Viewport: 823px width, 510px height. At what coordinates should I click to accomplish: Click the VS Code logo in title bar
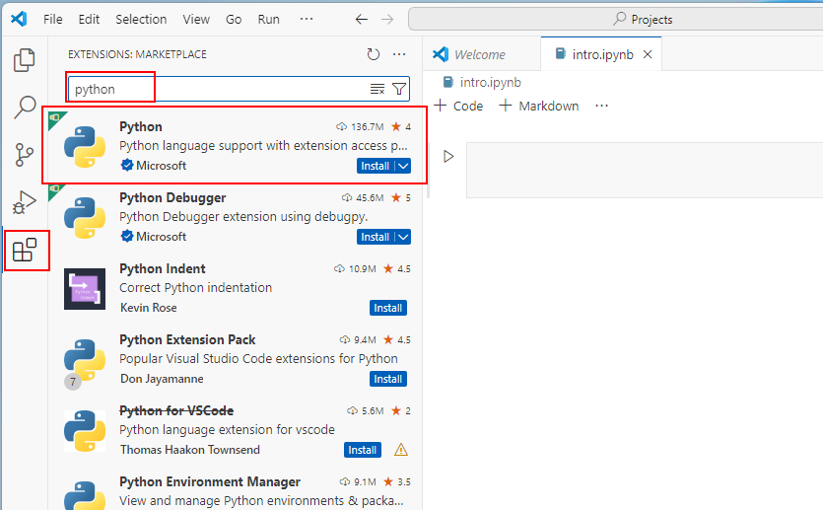click(x=19, y=19)
